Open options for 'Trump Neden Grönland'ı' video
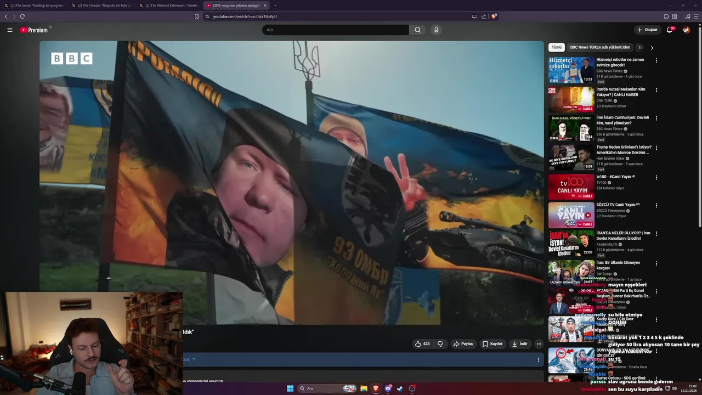The height and width of the screenshot is (395, 702). click(x=656, y=148)
